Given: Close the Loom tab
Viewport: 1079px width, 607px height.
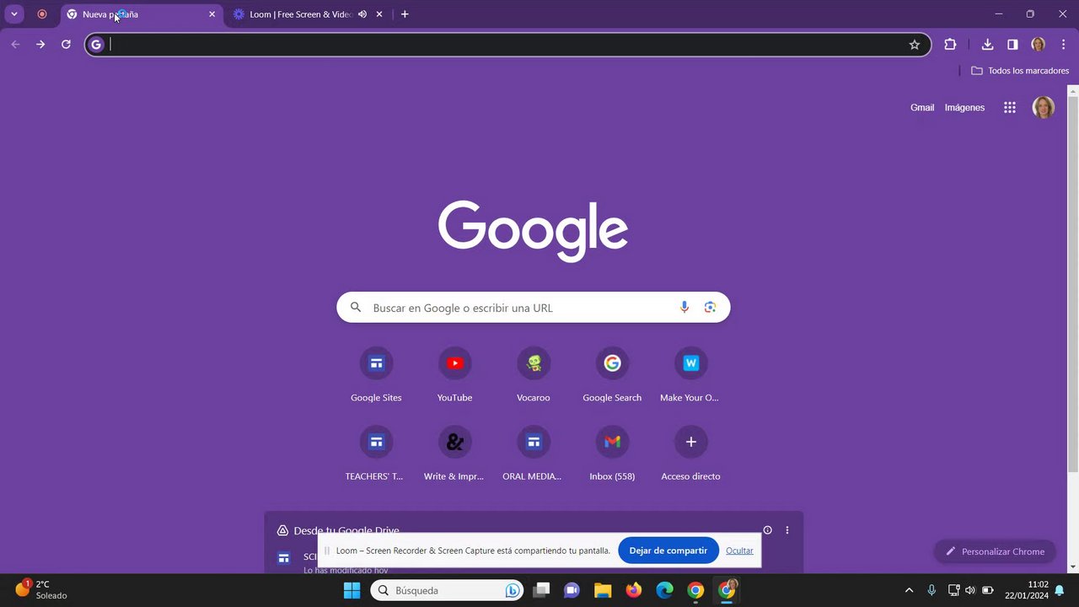Looking at the screenshot, I should pos(379,14).
